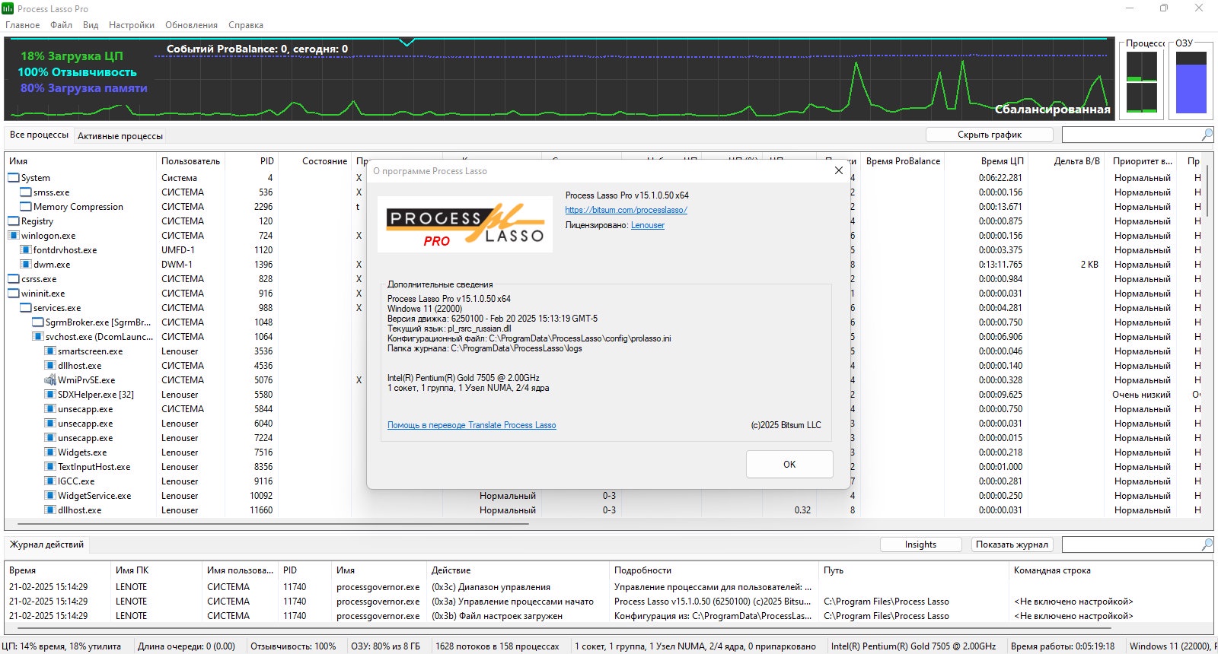1218x654 pixels.
Task: Click Скрыть график button
Action: [x=989, y=135]
